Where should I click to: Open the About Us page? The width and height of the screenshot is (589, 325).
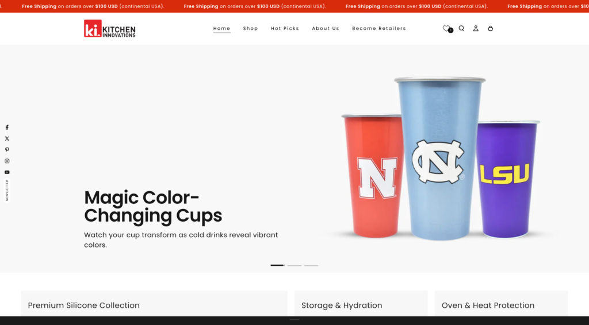[326, 29]
